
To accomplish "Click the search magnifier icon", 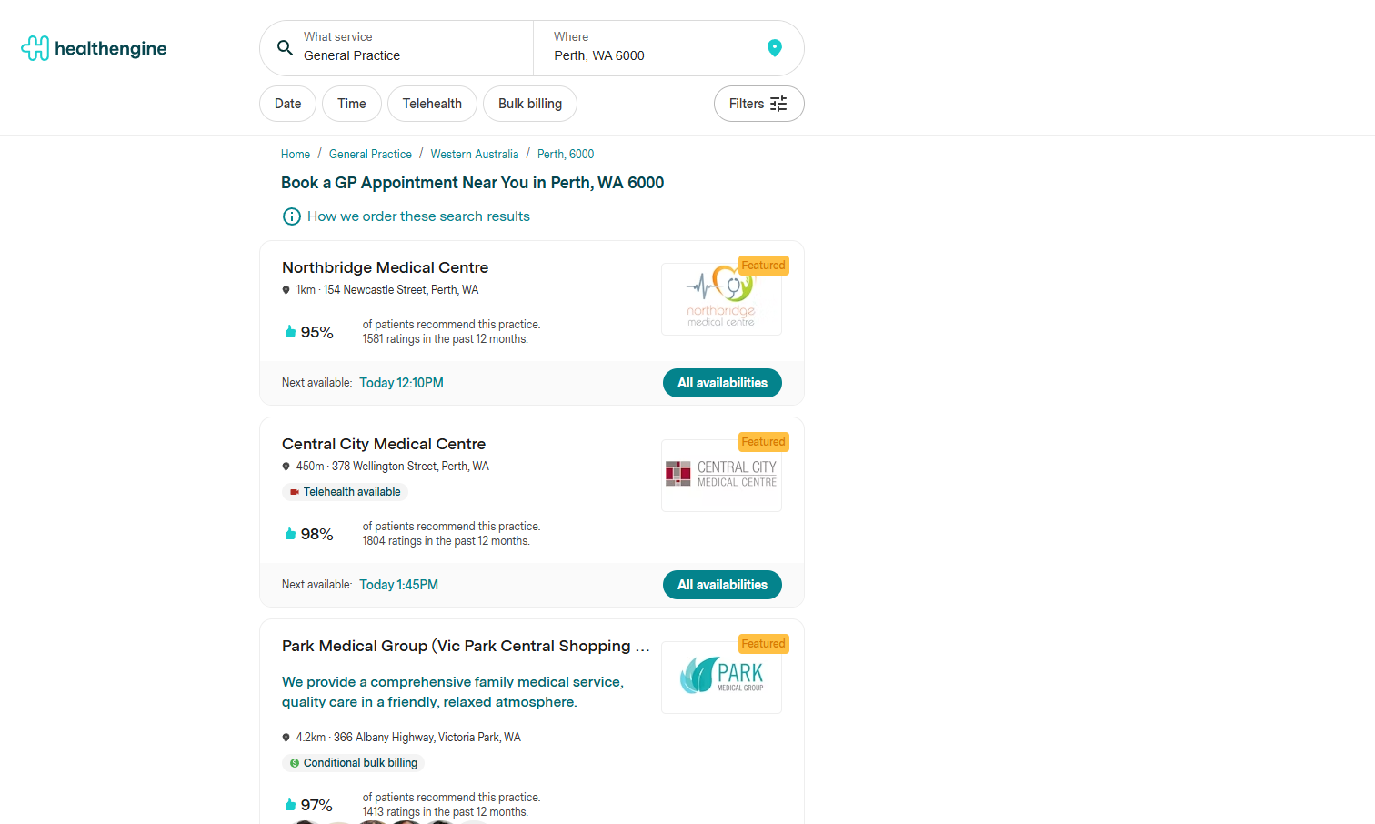I will tap(285, 48).
